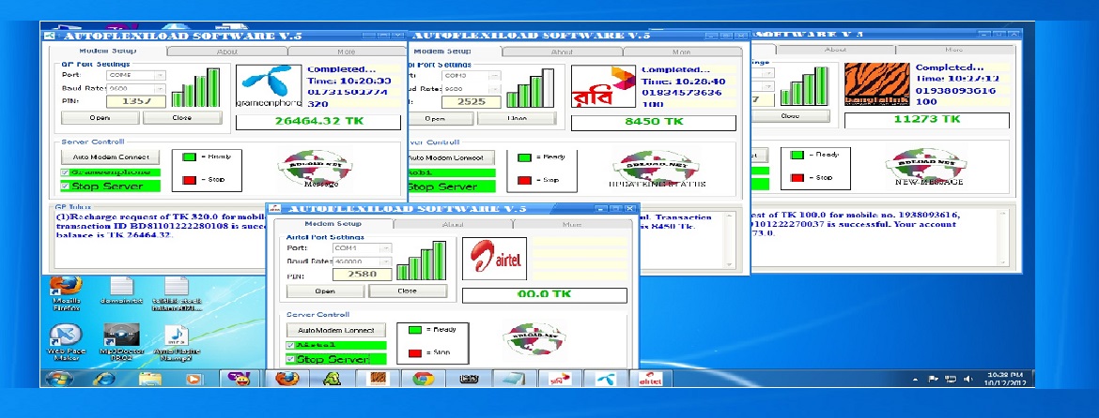The width and height of the screenshot is (1099, 418).
Task: Open the MP3 file icon on desktop
Action: [177, 342]
